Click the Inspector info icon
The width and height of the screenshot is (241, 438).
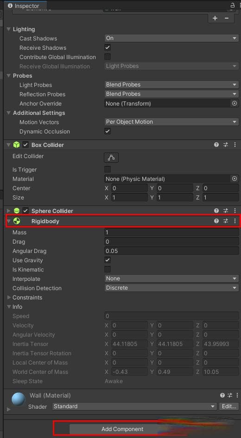(10, 6)
